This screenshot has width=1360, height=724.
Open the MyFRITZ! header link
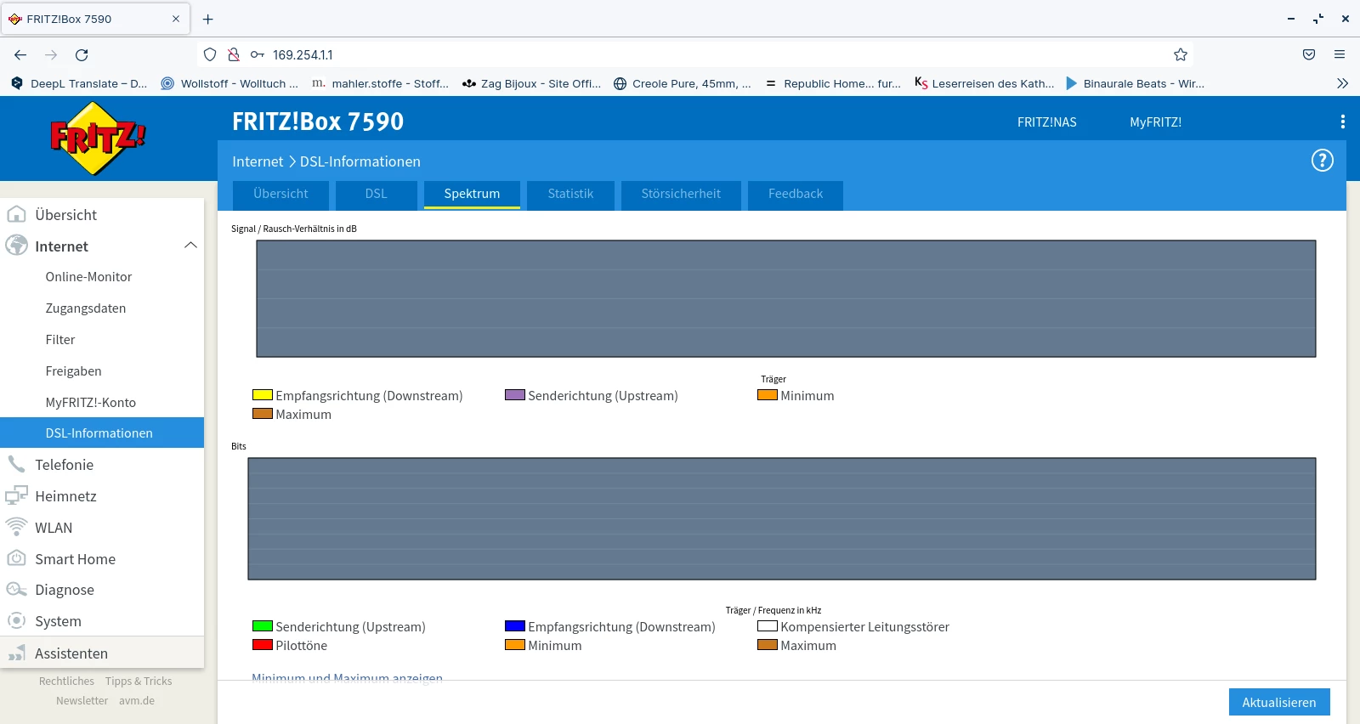pyautogui.click(x=1155, y=122)
